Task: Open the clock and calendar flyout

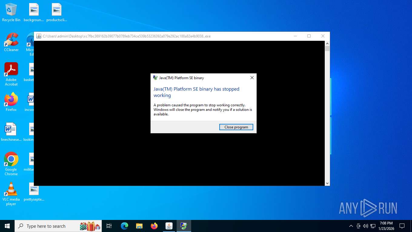Action: click(386, 226)
